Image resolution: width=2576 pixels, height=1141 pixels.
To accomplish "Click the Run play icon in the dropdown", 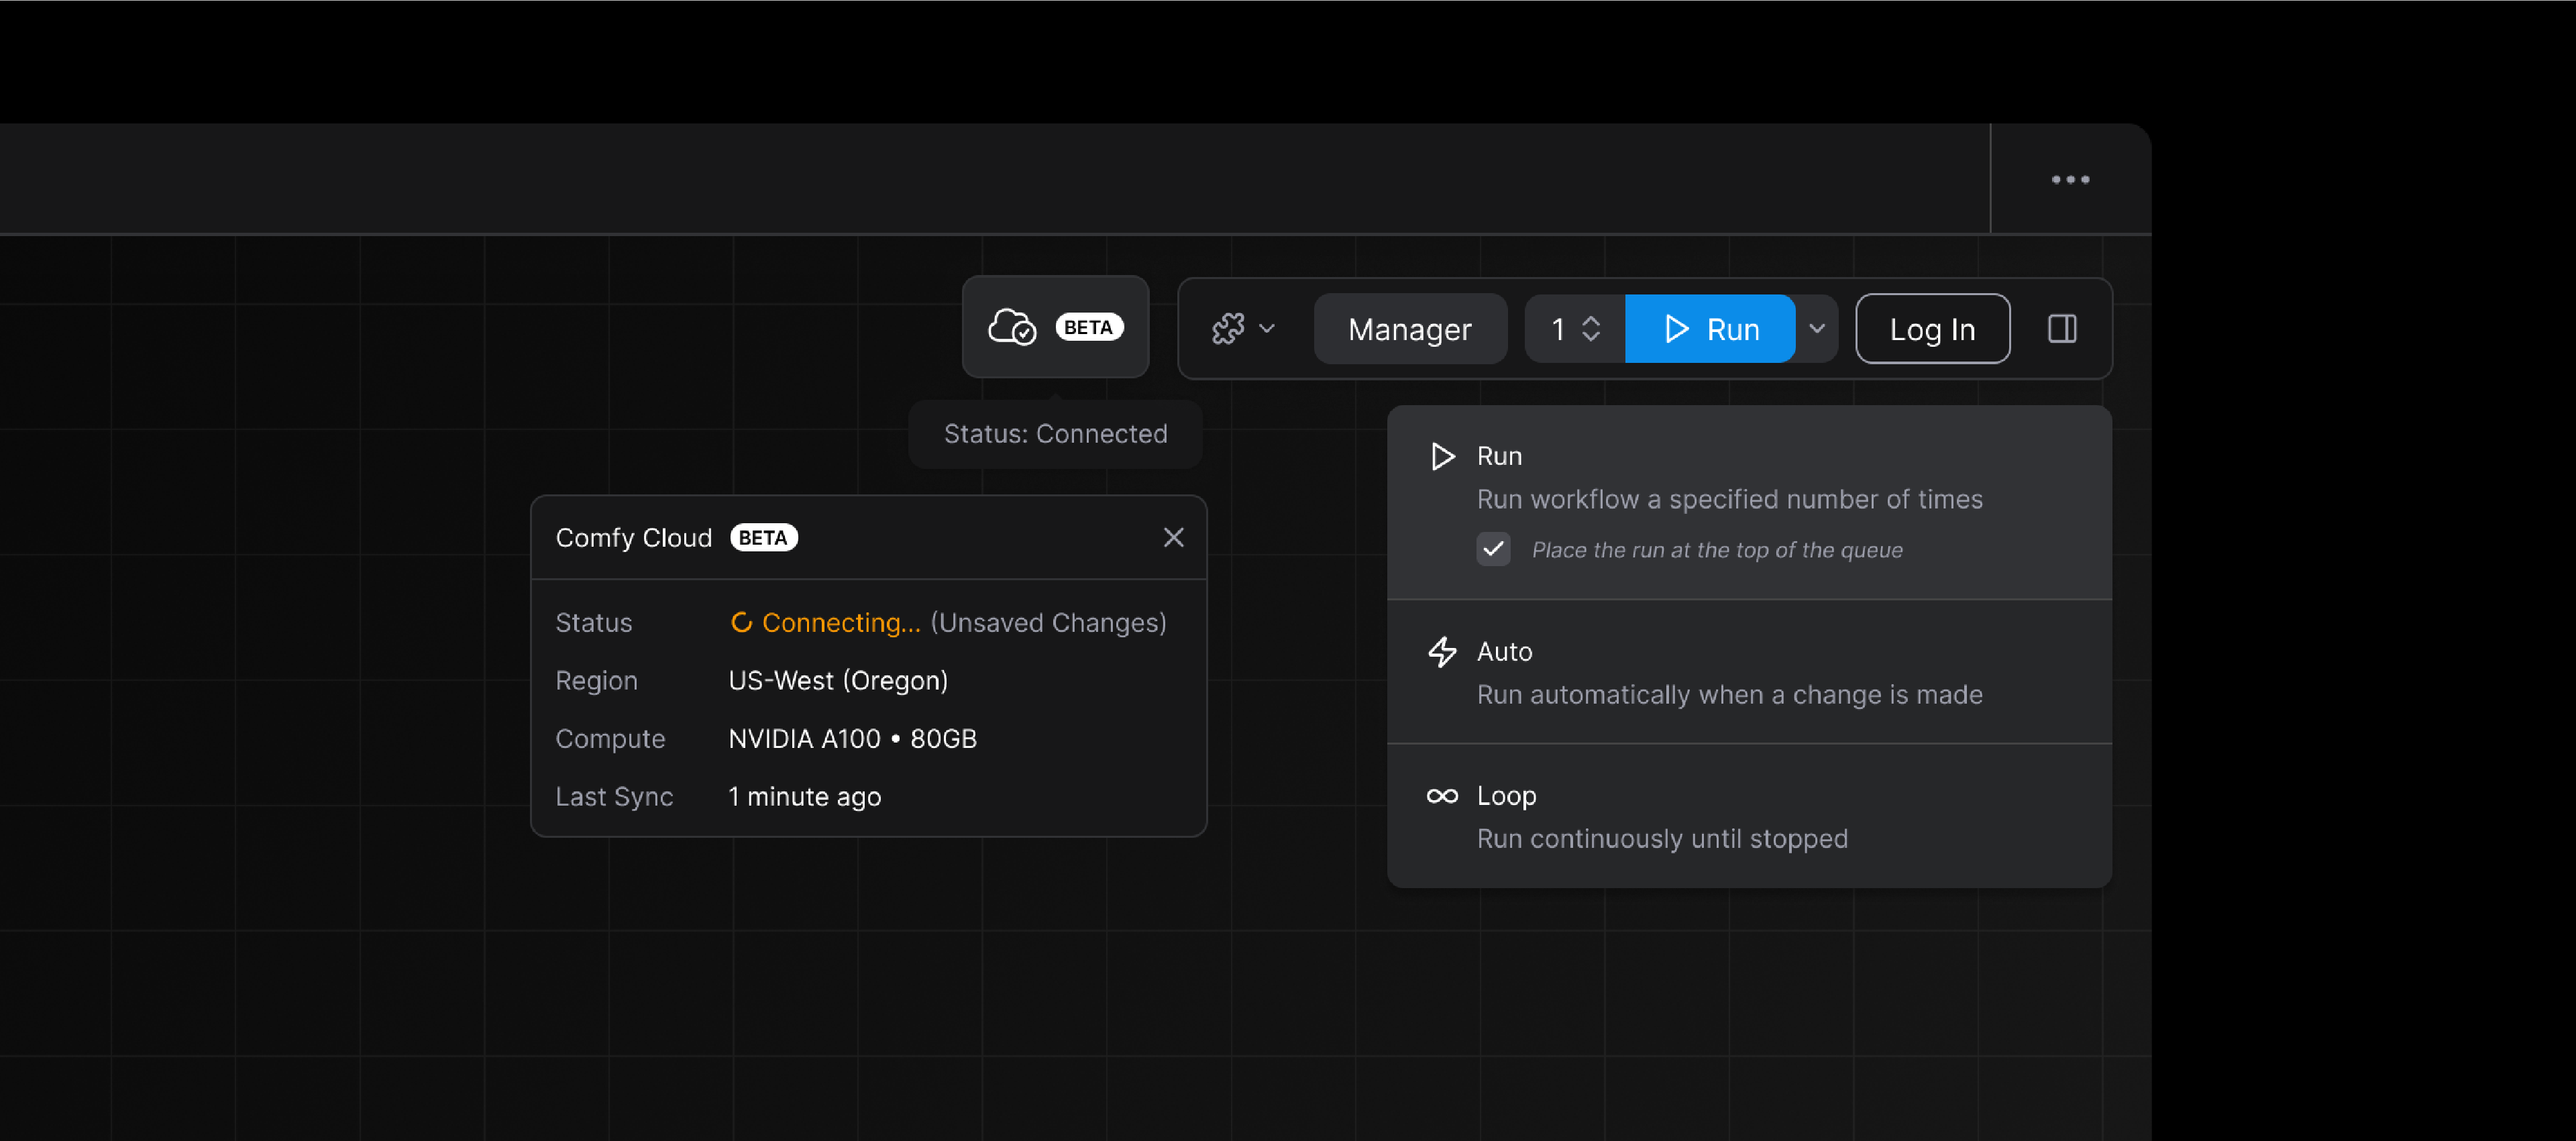I will 1443,456.
